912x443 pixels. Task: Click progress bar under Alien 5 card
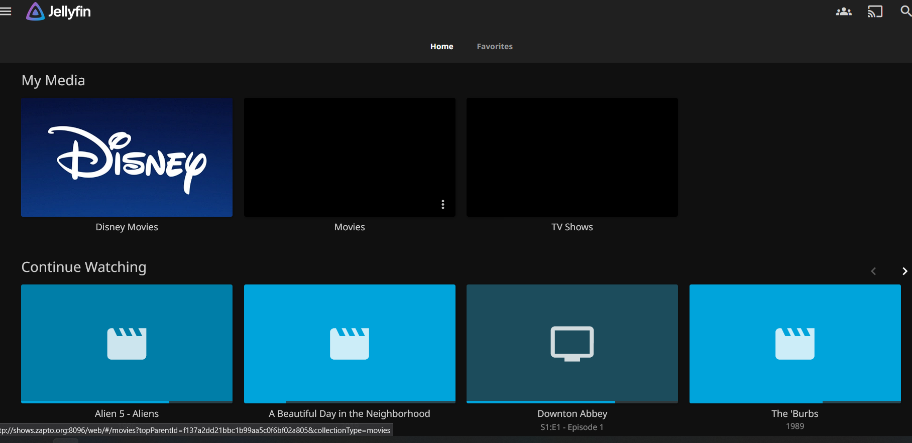click(127, 402)
